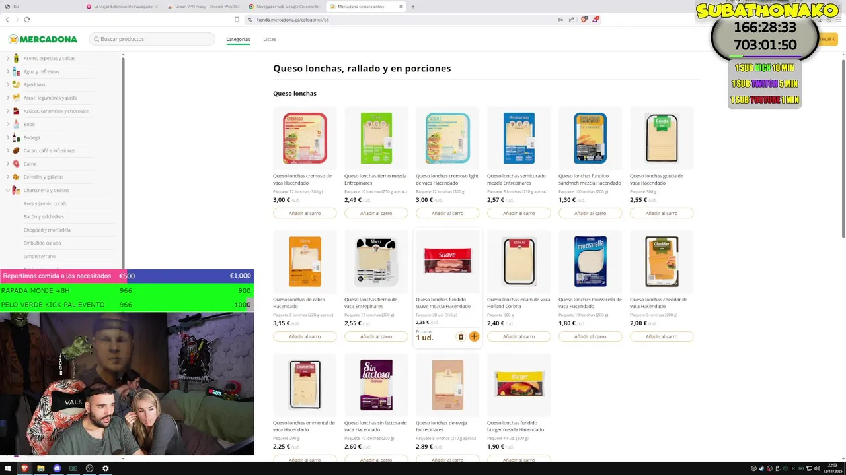Screen dimensions: 846x475
Task: Open the Brave Rewards triangle icon
Action: pos(595,20)
